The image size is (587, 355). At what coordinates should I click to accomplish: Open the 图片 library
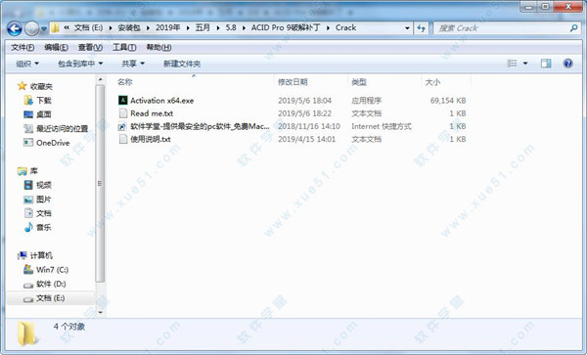(44, 200)
